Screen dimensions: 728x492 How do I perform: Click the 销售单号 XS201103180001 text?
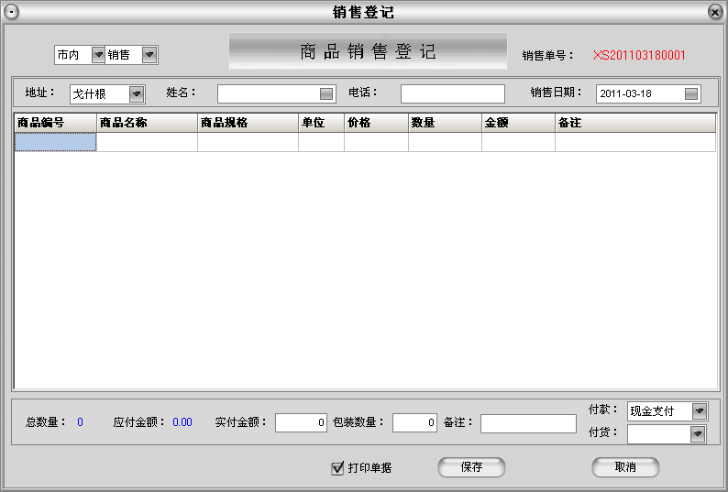(x=639, y=55)
